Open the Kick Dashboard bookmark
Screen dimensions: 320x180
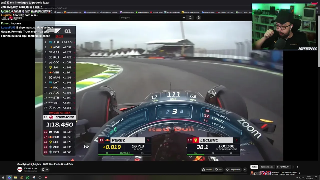(x=142, y=12)
